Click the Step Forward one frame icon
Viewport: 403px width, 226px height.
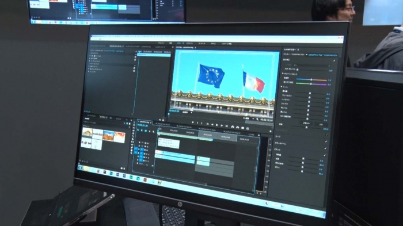(222, 125)
